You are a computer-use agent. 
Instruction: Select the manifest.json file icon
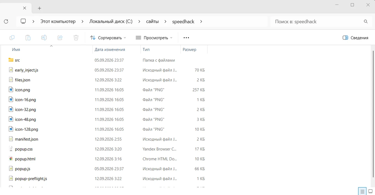click(x=11, y=139)
